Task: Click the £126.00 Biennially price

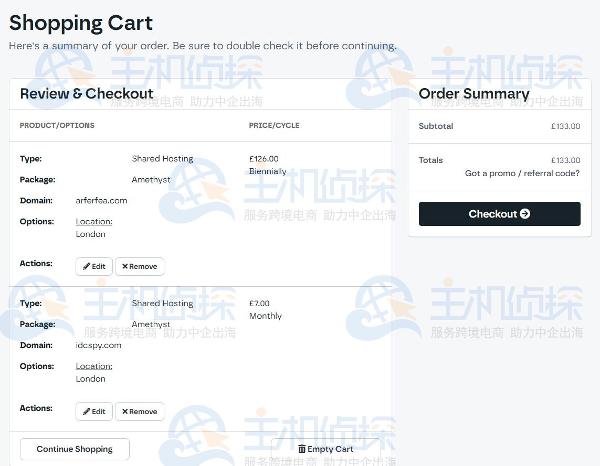Action: point(264,159)
